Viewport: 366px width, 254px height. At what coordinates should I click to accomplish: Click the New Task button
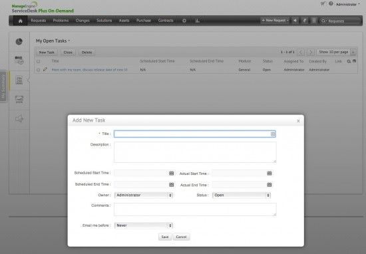point(47,53)
